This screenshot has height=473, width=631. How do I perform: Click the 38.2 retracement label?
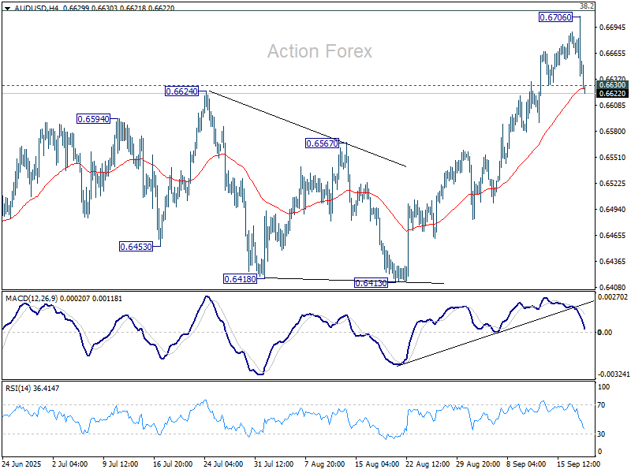586,6
